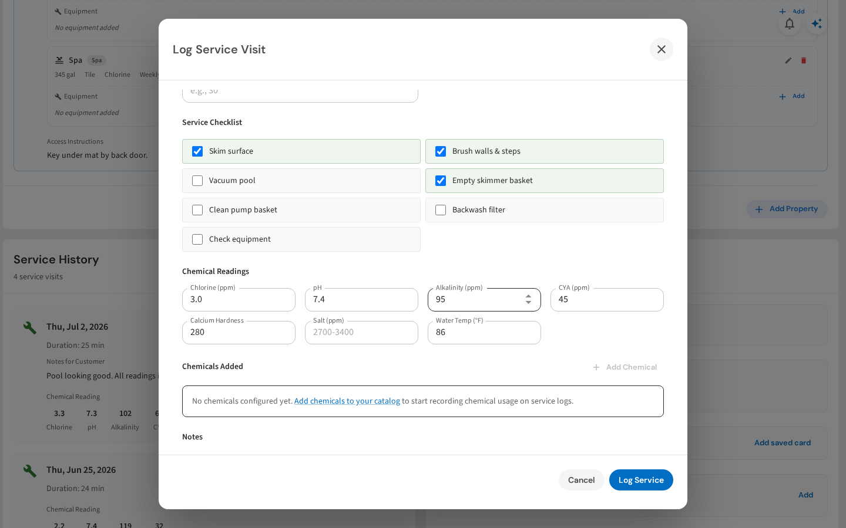Increase Alkalinity with the up spinner arrow
Image resolution: width=846 pixels, height=528 pixels.
tap(528, 296)
